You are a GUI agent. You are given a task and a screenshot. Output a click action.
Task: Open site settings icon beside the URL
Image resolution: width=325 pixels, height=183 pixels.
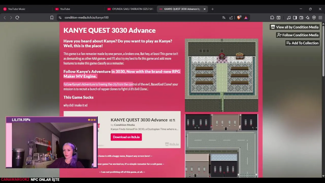coord(60,18)
